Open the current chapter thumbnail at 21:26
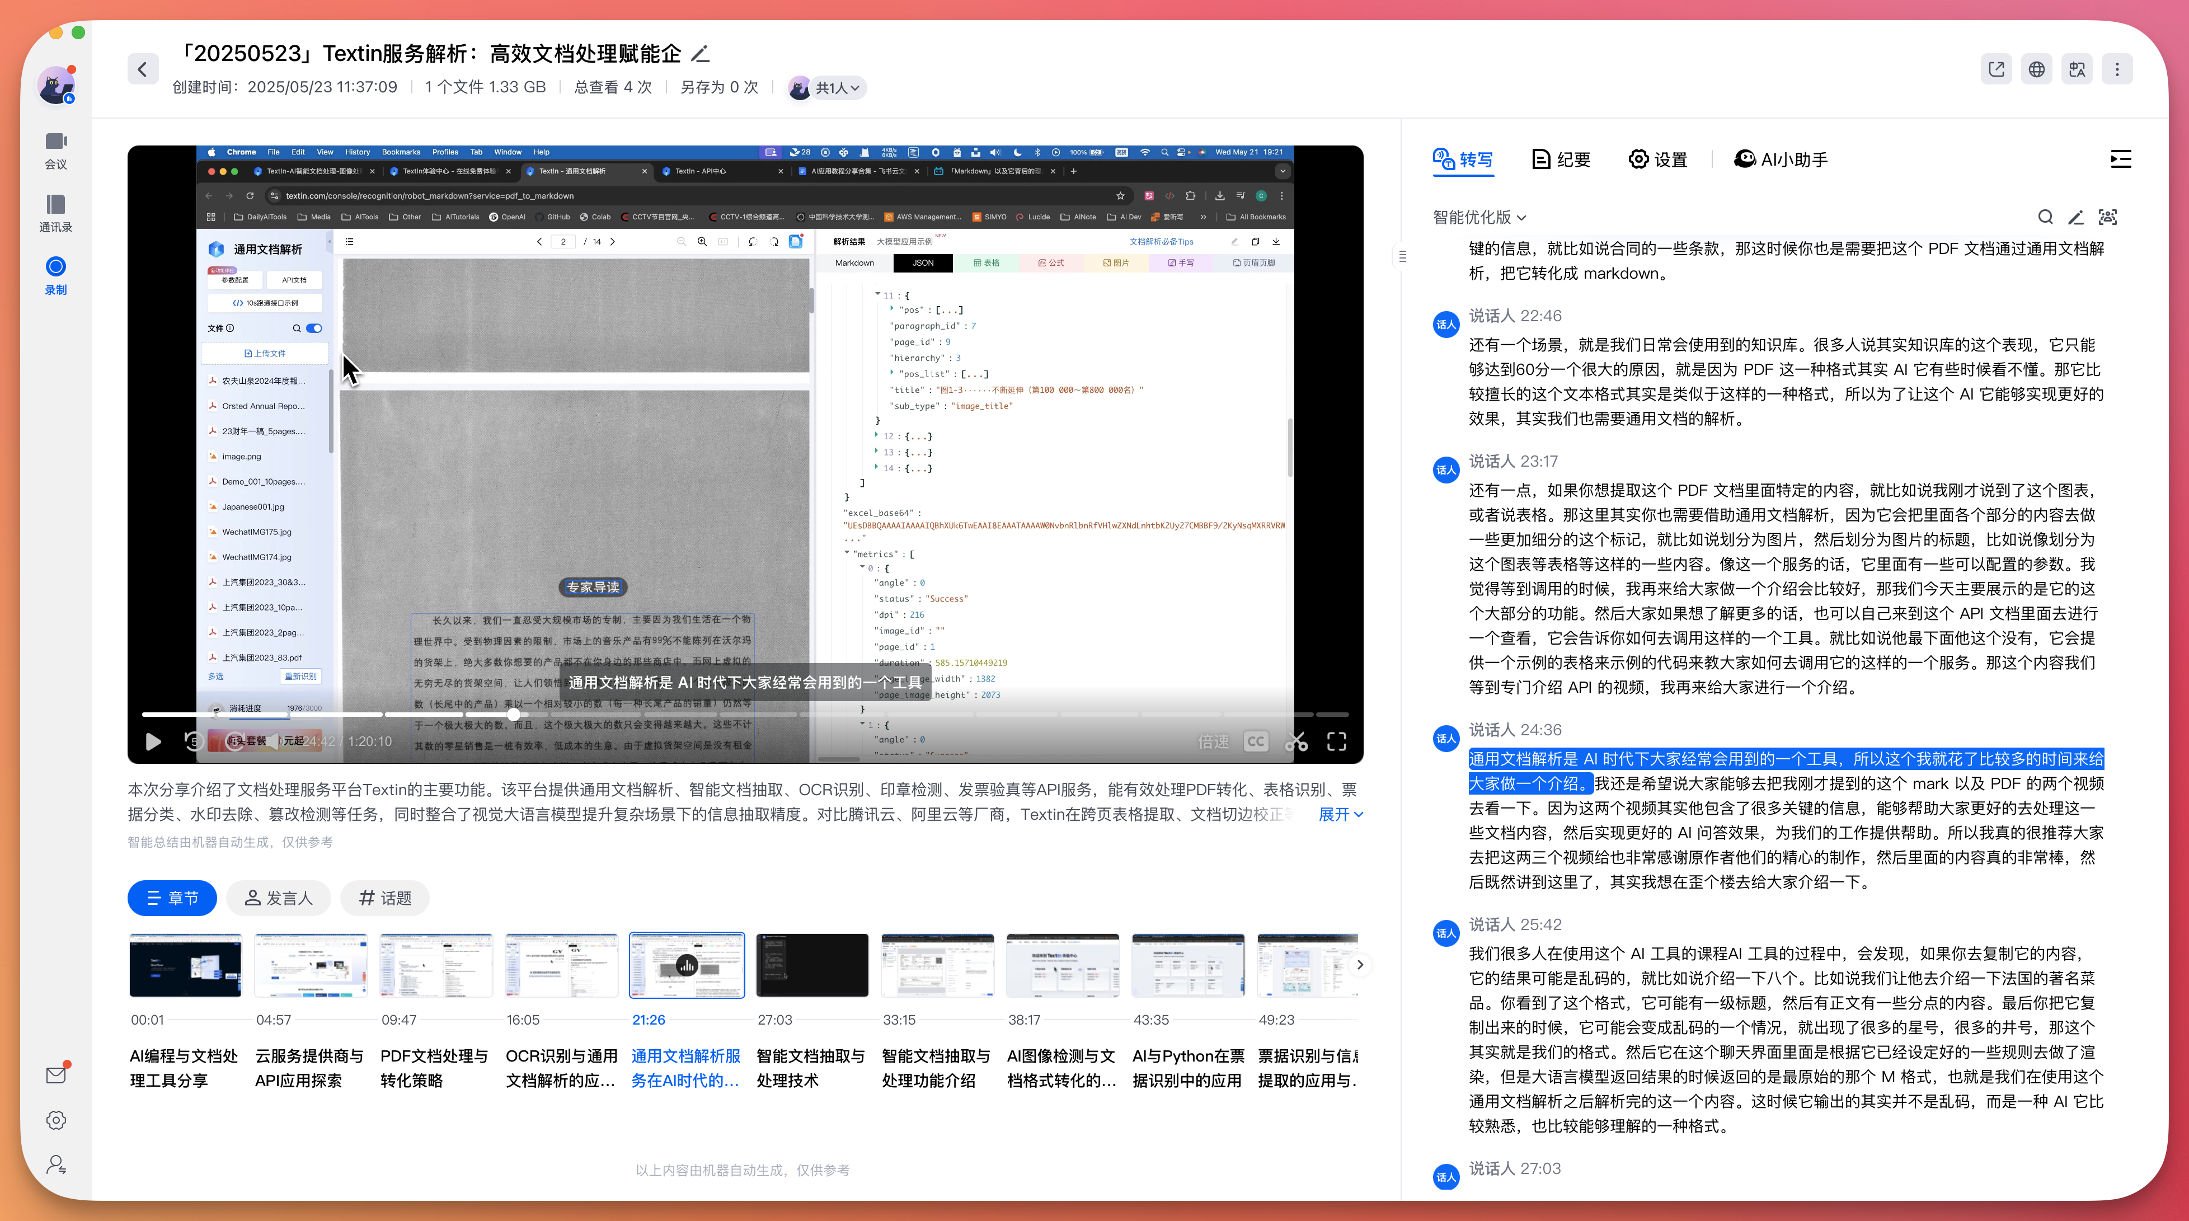The height and width of the screenshot is (1221, 2189). pos(687,965)
